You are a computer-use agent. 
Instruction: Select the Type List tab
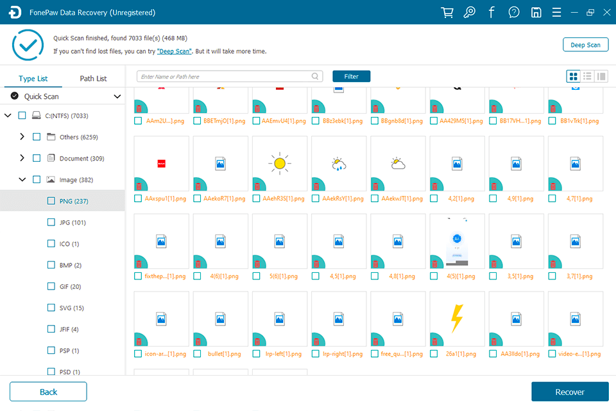coord(33,78)
